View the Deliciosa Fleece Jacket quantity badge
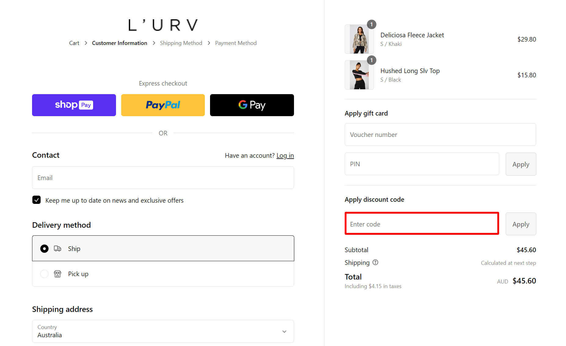This screenshot has height=346, width=566. 371,24
